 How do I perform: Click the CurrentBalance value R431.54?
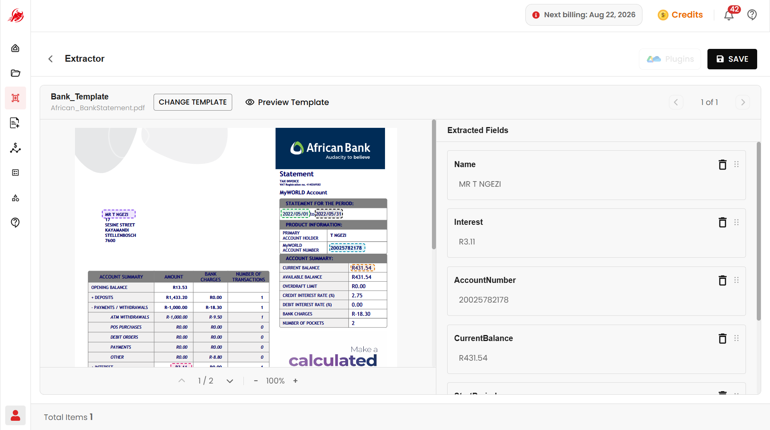[473, 358]
